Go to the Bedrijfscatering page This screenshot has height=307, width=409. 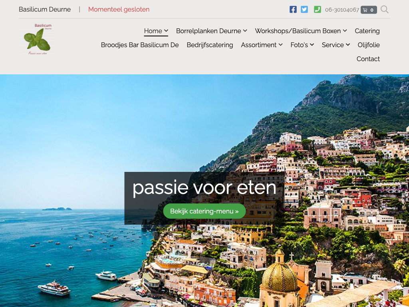coord(210,45)
